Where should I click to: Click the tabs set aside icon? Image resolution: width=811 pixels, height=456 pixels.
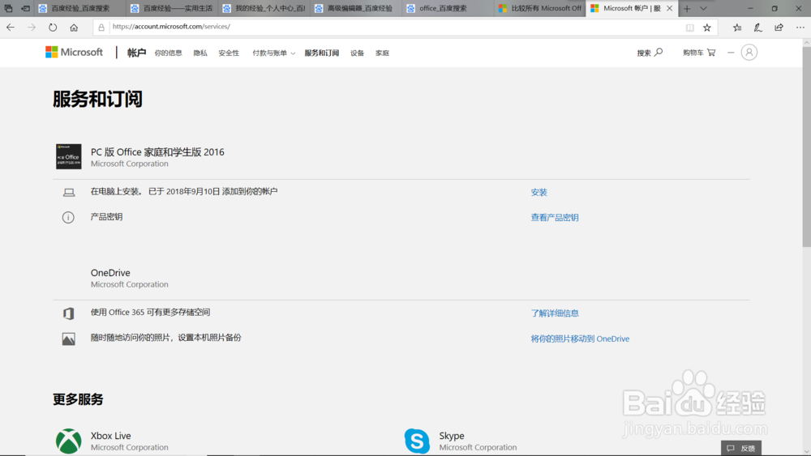click(8, 8)
